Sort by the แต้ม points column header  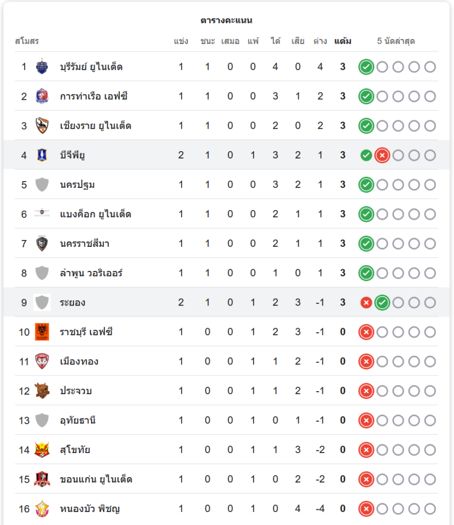tap(343, 41)
